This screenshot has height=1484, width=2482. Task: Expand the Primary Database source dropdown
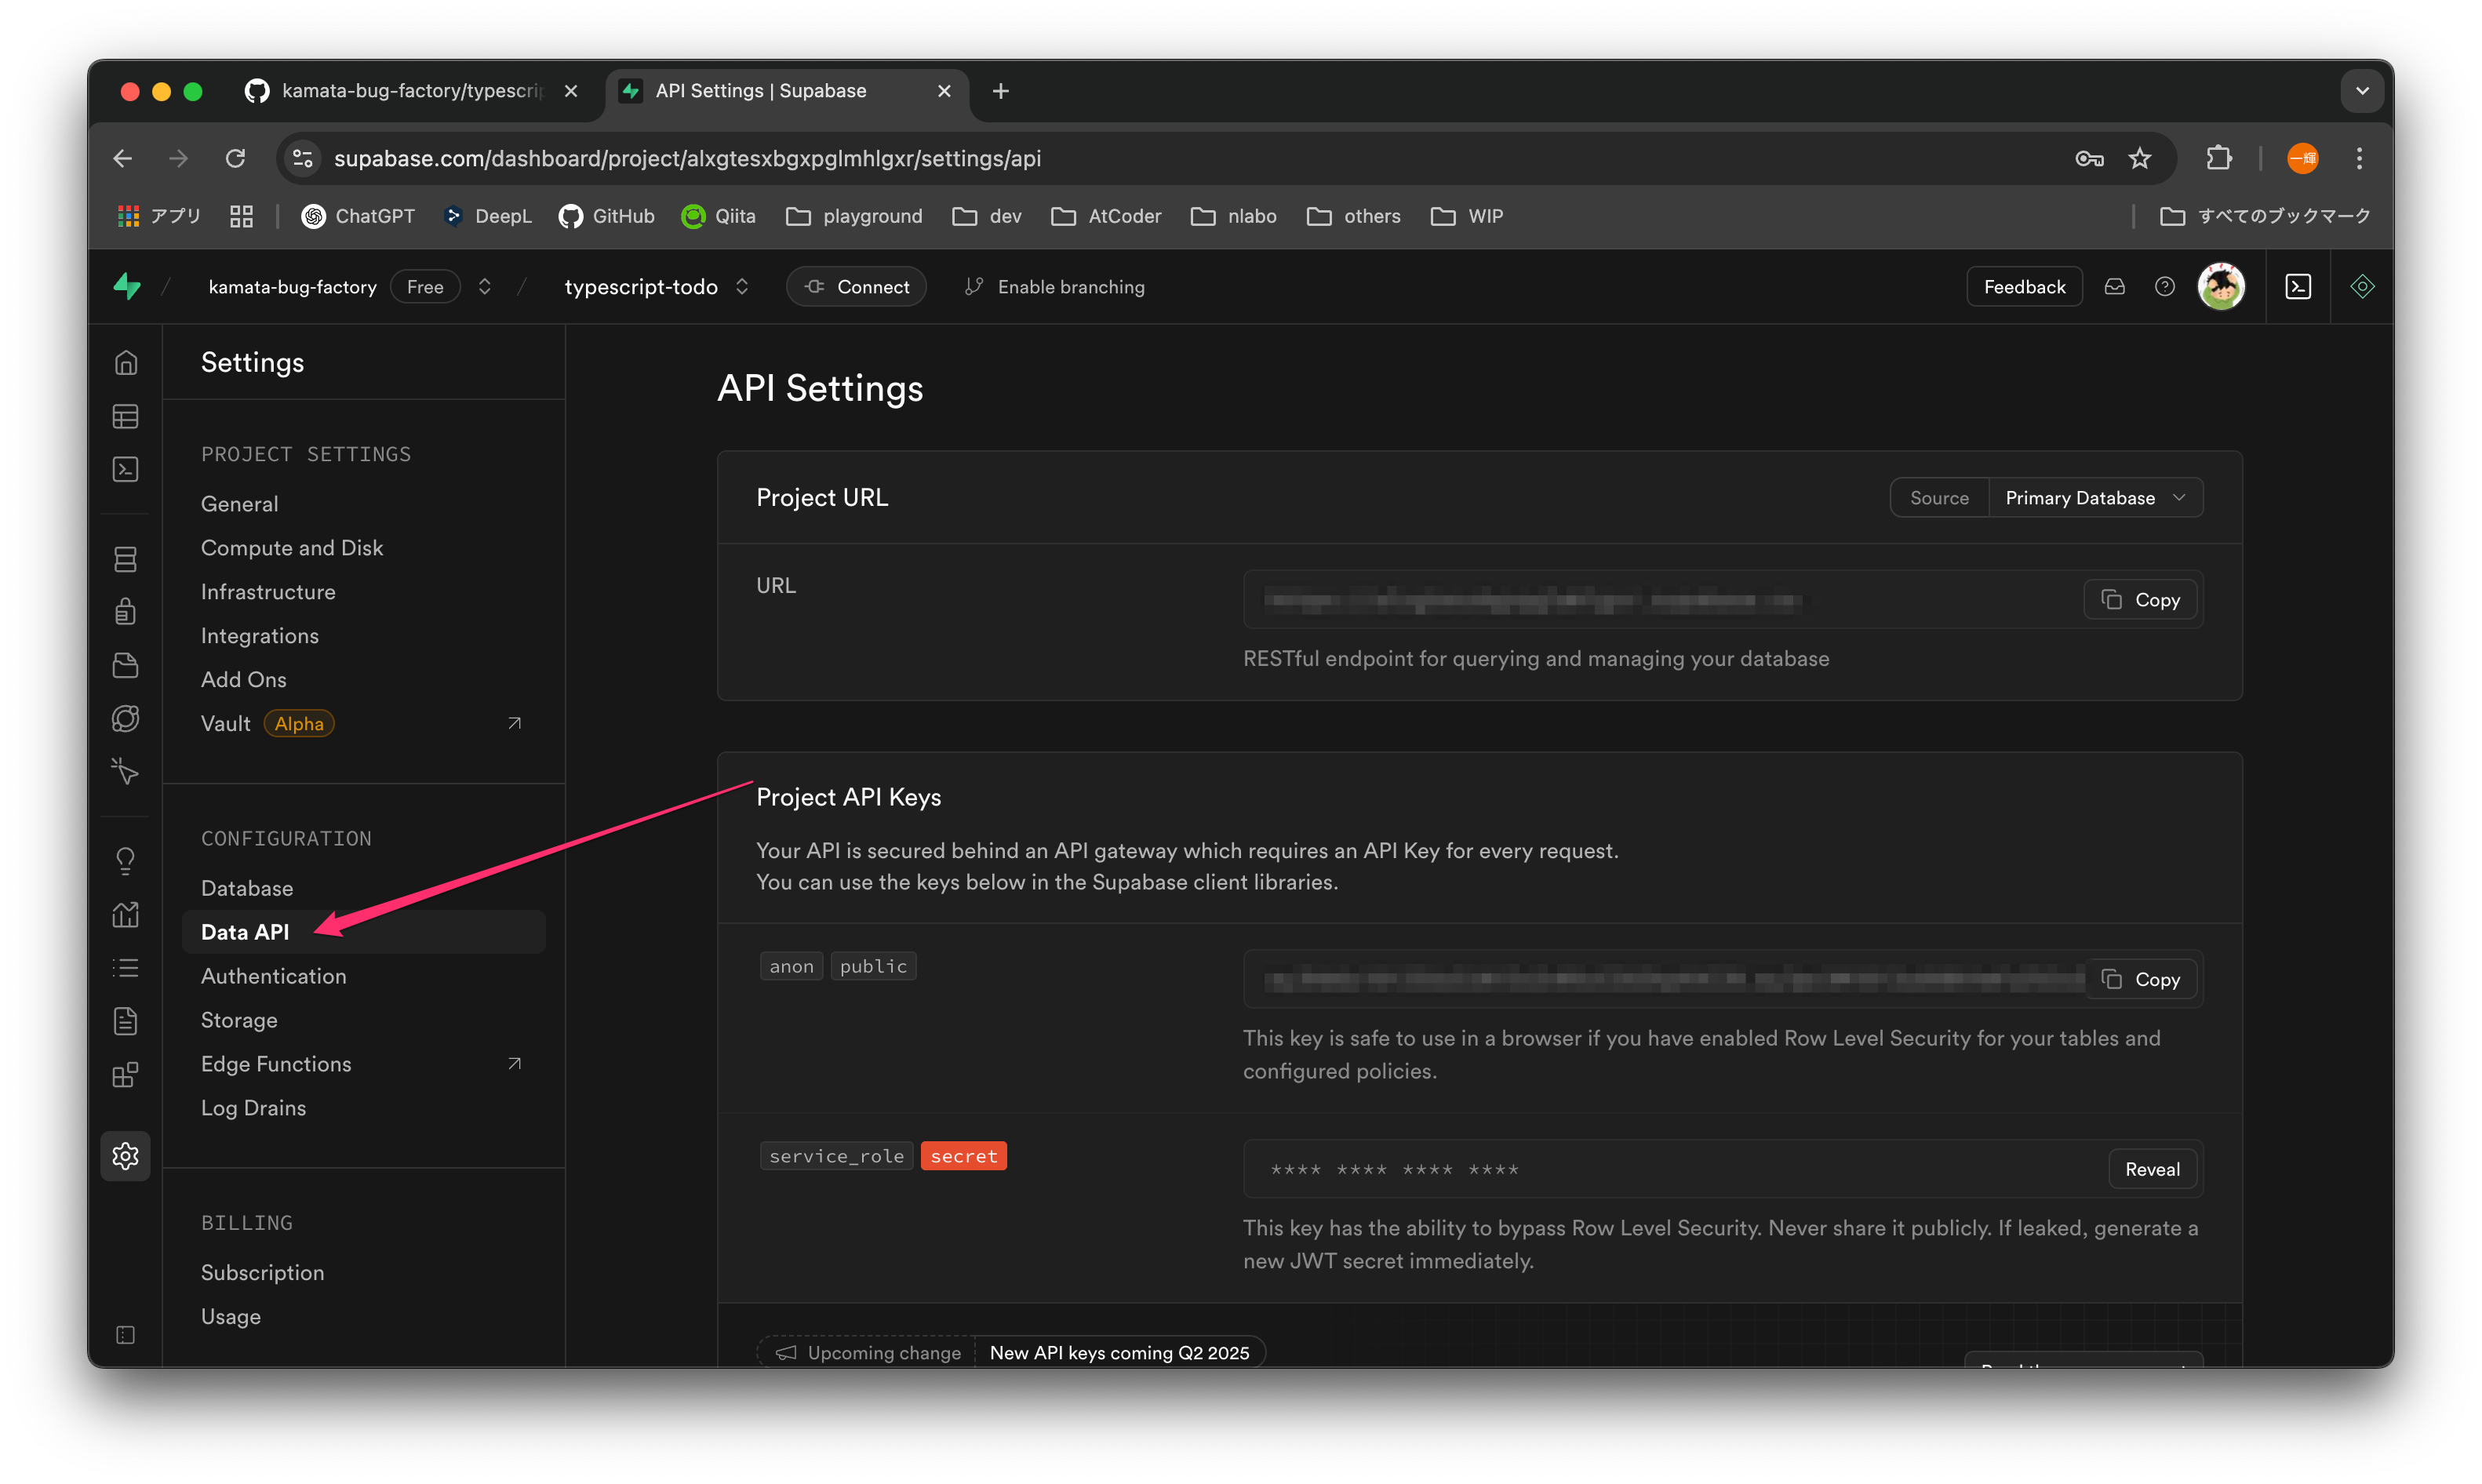(x=2097, y=497)
